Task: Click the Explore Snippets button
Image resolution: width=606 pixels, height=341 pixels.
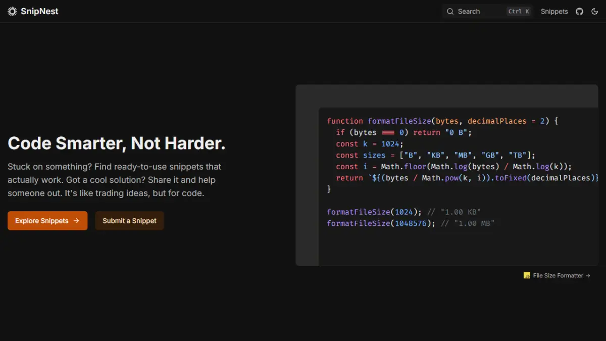Action: [47, 221]
